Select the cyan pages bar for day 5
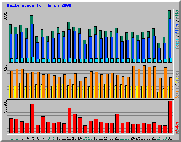 tap(33, 60)
